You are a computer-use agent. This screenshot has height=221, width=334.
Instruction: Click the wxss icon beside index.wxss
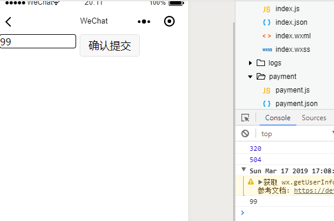click(x=267, y=50)
